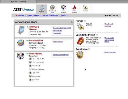Viewport: 128px width, 99px height.
Task: Click the Home Network red heading
Action: point(35,54)
